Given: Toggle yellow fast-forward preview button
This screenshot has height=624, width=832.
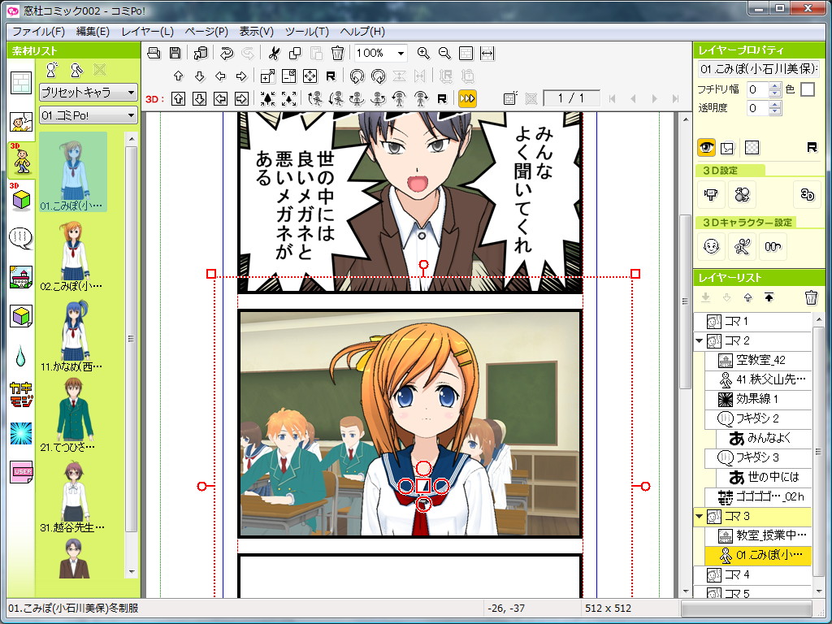Looking at the screenshot, I should tap(467, 98).
